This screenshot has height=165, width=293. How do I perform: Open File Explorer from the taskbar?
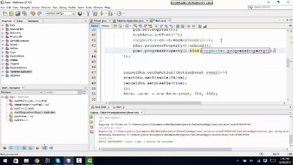coord(26,161)
